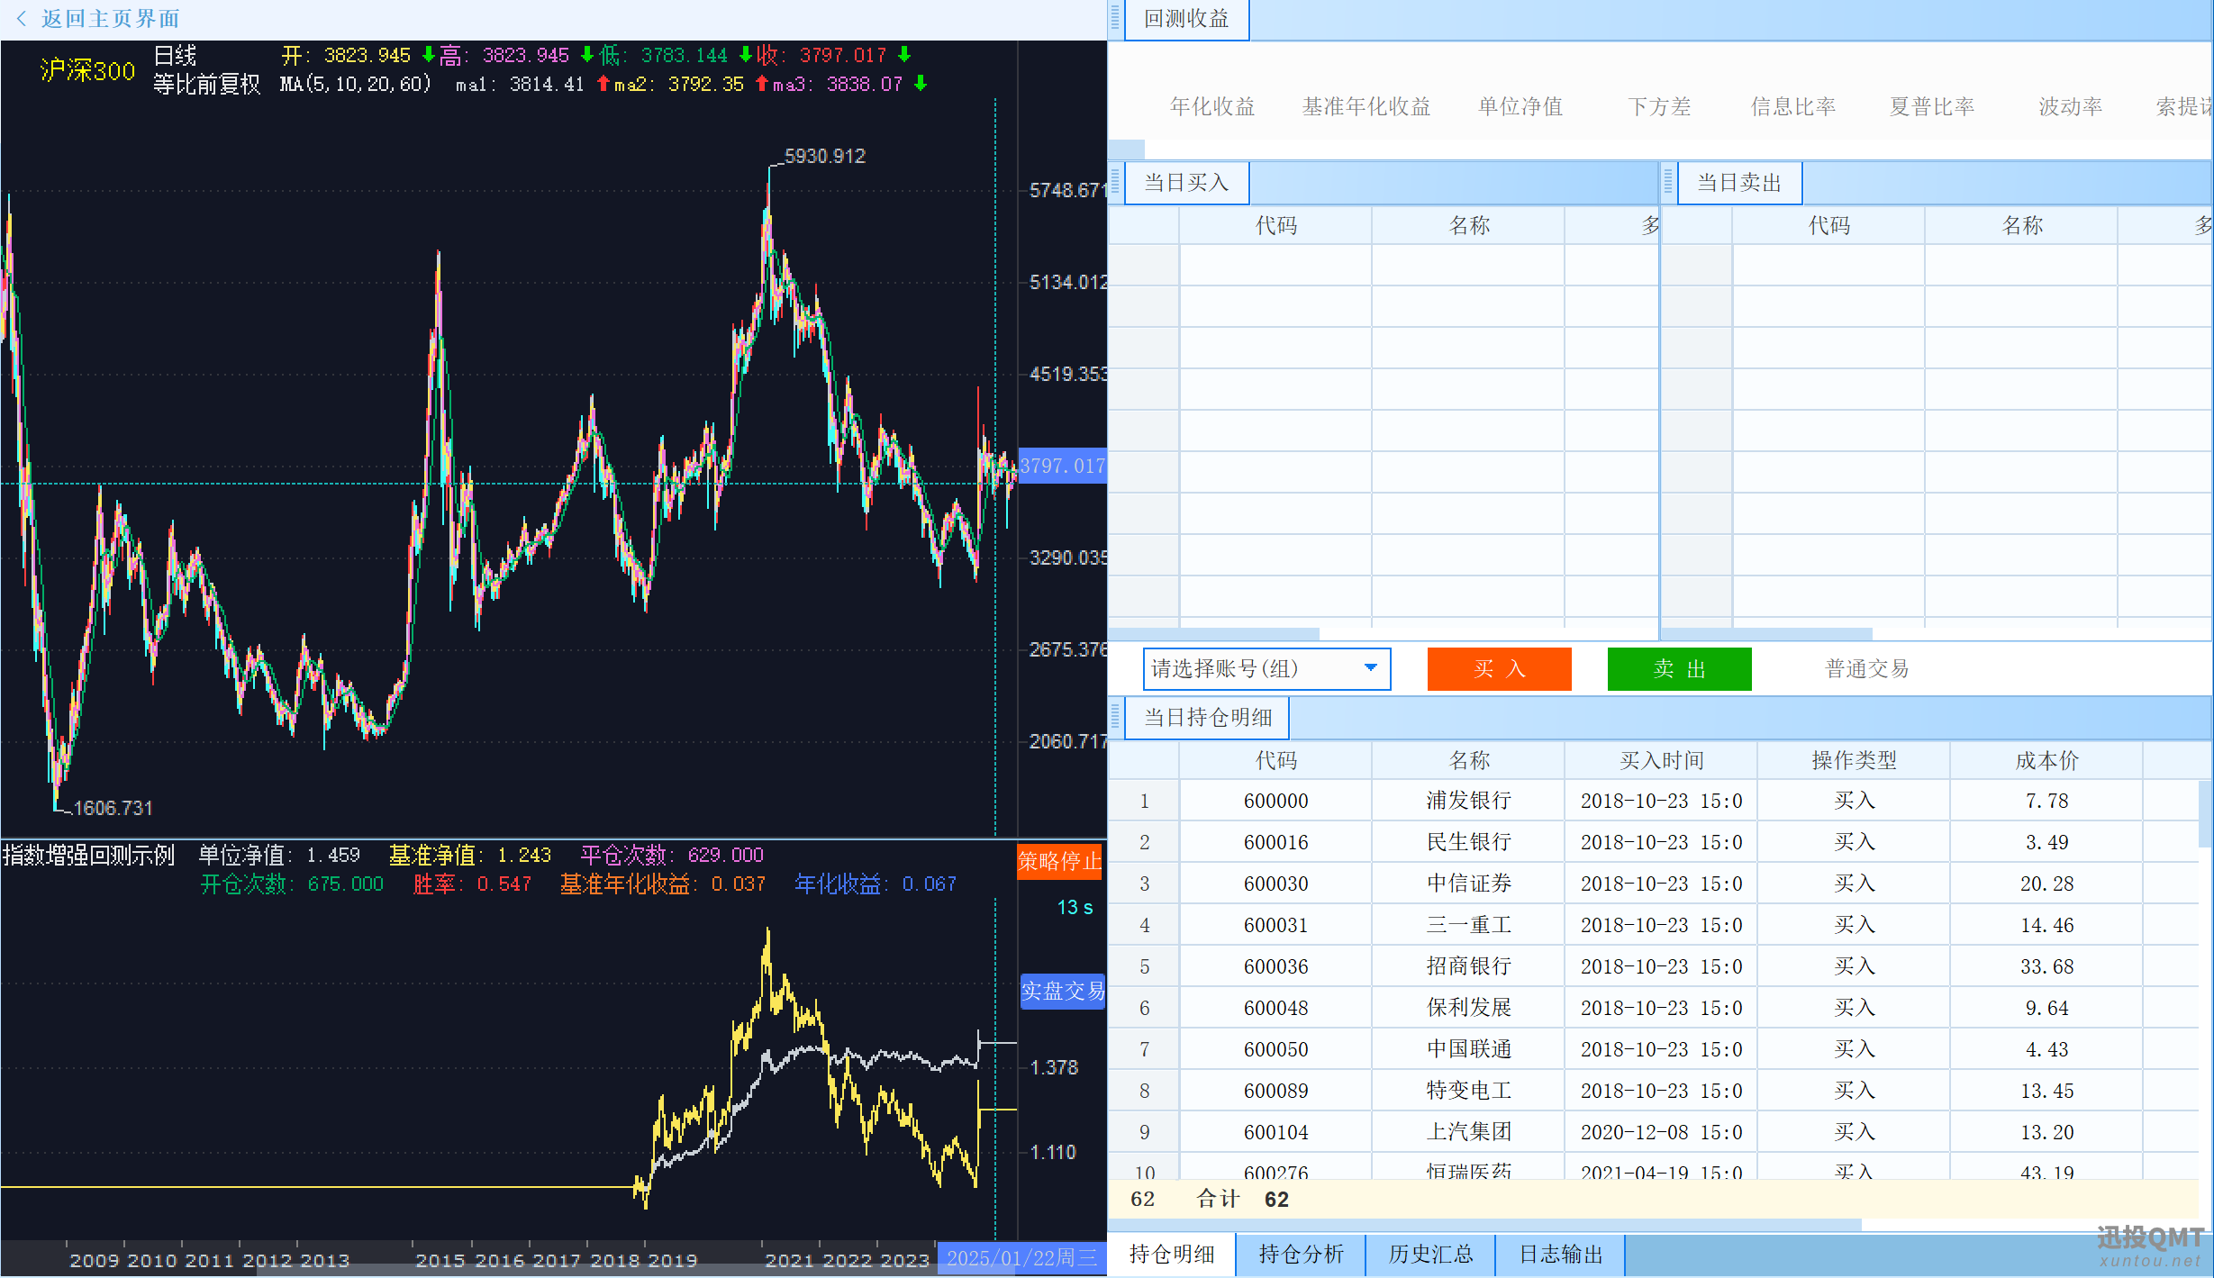Click the 年化收益 column header
2214x1278 pixels.
[1212, 107]
